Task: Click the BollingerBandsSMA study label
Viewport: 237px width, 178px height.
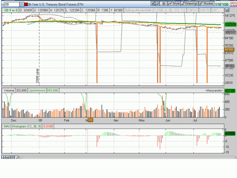Action: (x=155, y=10)
